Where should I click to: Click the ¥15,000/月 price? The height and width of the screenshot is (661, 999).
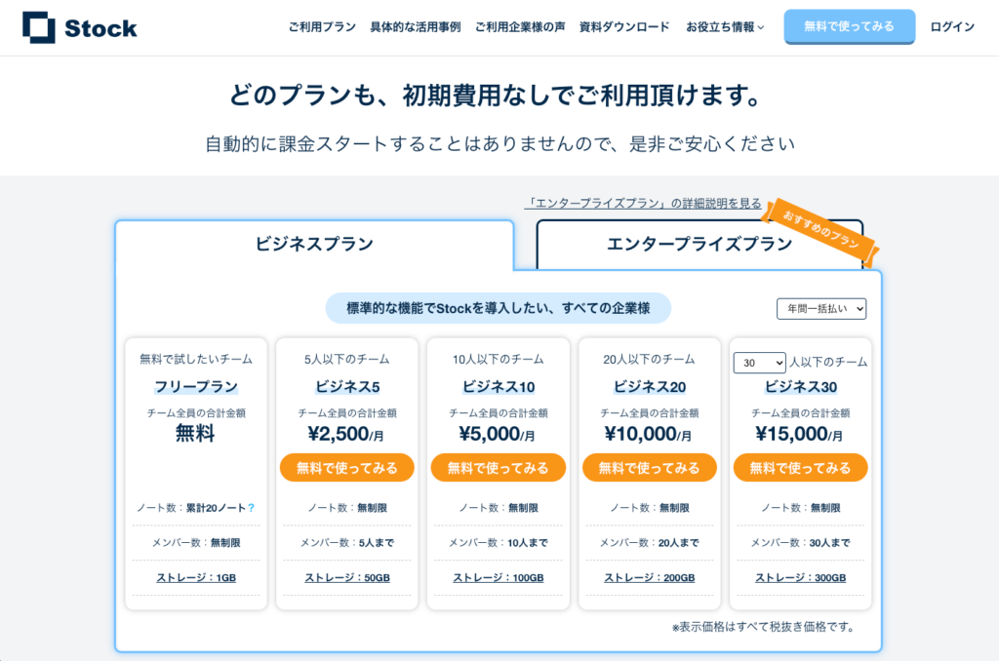point(799,434)
